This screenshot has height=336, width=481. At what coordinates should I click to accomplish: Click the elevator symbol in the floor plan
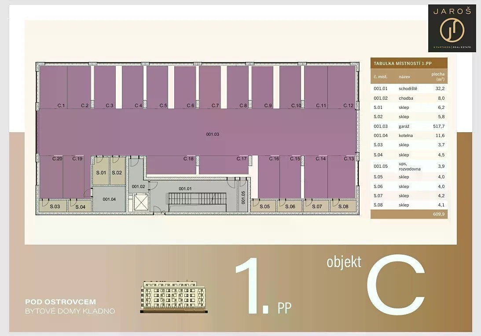pos(140,203)
